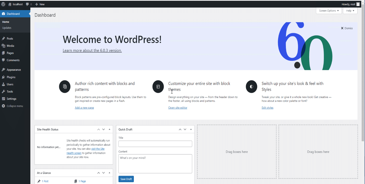Open the Tools wrench icon in sidebar
365x184 pixels.
tap(4, 91)
